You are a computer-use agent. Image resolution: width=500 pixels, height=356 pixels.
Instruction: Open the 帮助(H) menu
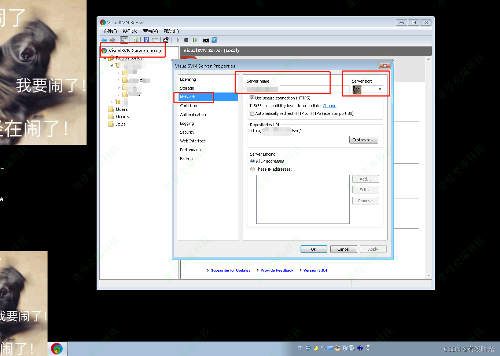click(x=171, y=31)
